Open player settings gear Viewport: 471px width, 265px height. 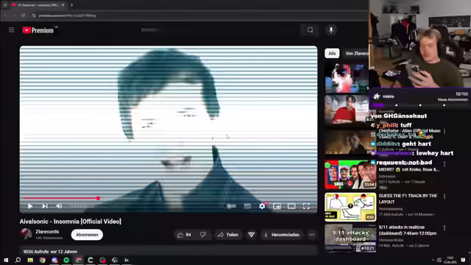[x=262, y=206]
